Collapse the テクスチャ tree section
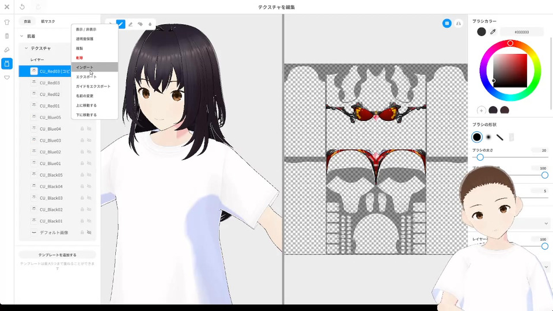553x311 pixels. click(x=26, y=48)
